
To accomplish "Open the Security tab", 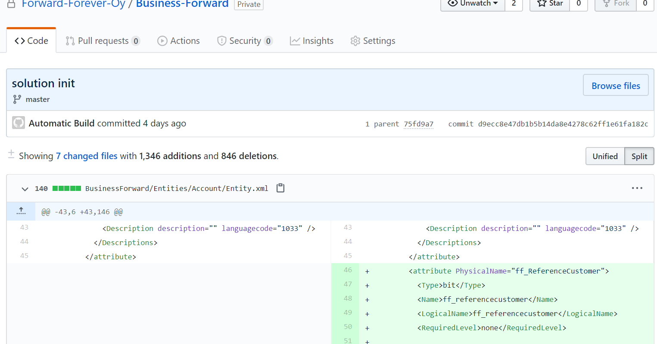I will point(244,41).
